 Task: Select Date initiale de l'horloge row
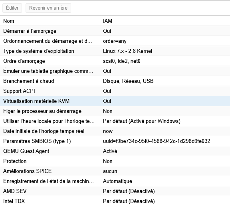point(115,131)
